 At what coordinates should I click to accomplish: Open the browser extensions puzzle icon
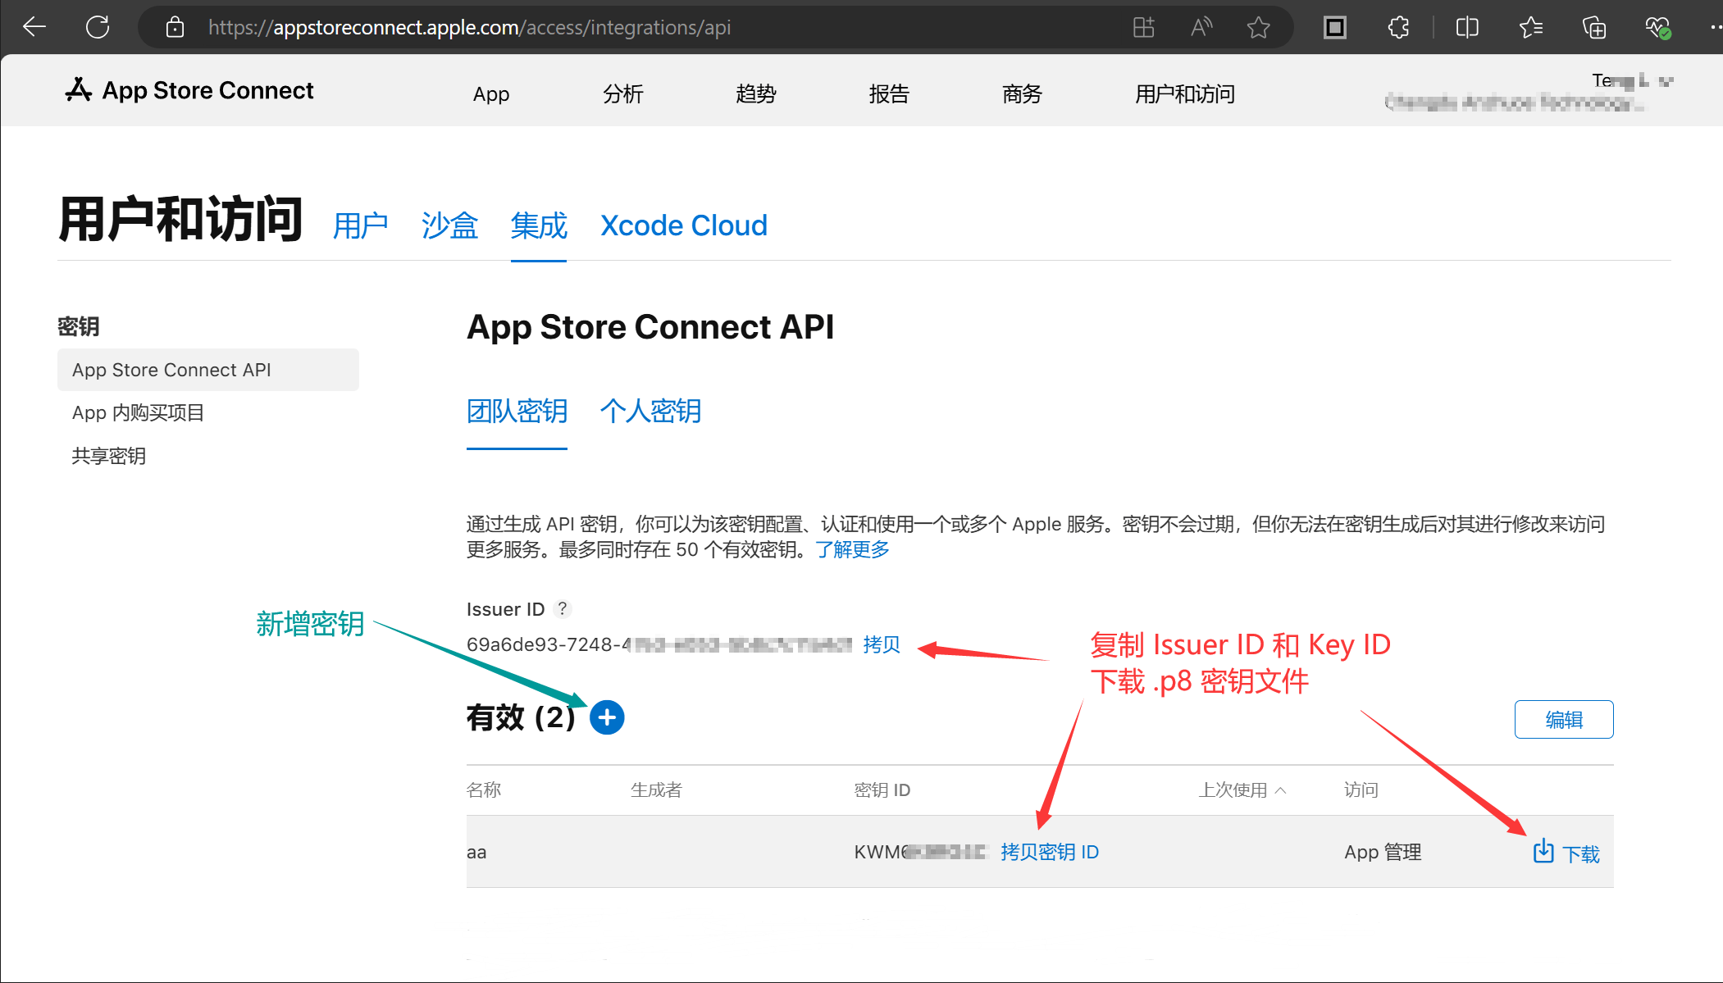point(1398,28)
